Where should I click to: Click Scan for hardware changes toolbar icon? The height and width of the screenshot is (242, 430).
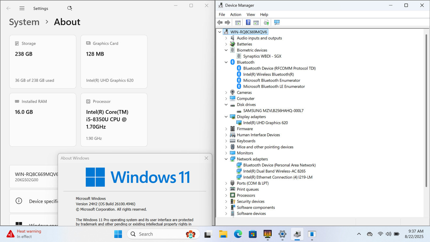(277, 22)
